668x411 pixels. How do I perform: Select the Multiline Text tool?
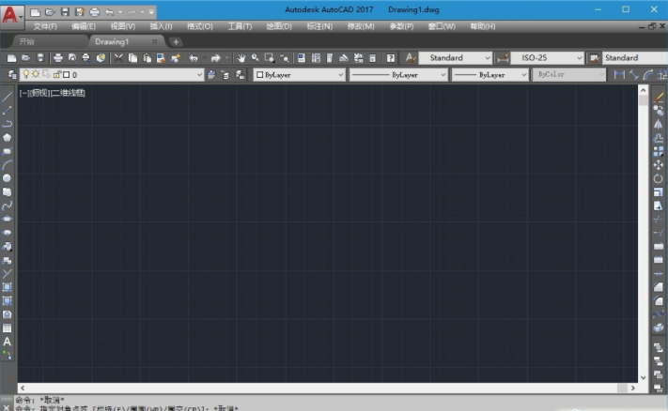click(8, 342)
